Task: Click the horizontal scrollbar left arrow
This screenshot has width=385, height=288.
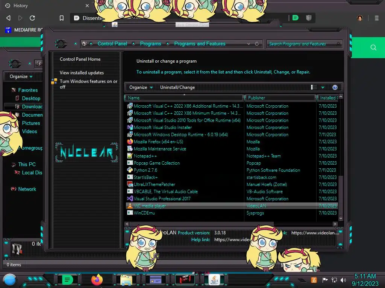Action: (127, 224)
